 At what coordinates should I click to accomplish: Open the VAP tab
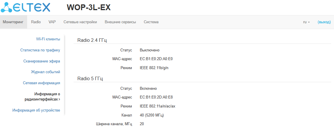pos(52,22)
